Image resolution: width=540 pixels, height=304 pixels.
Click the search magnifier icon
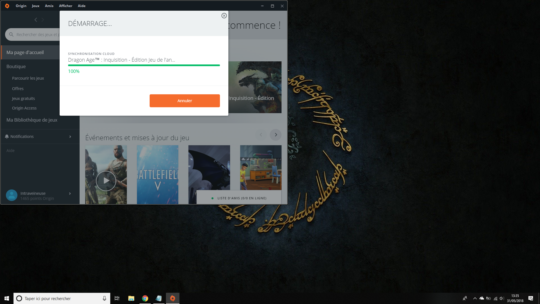click(11, 35)
